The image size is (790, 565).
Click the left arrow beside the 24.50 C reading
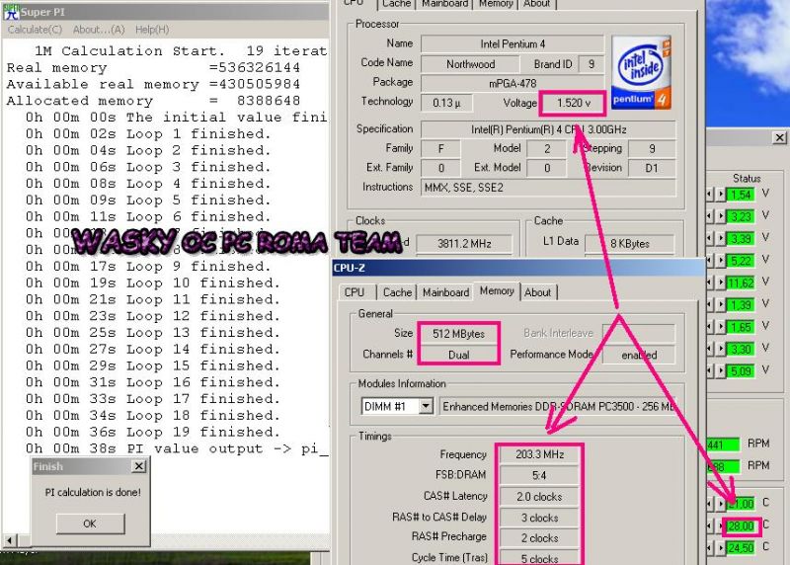[711, 548]
